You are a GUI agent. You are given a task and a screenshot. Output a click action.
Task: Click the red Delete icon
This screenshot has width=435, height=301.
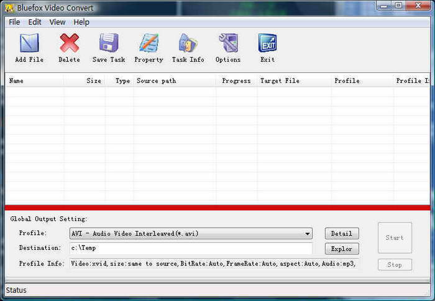(x=70, y=43)
